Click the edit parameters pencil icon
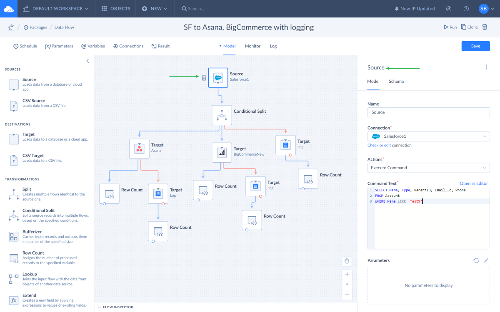The height and width of the screenshot is (312, 500). pos(486,260)
